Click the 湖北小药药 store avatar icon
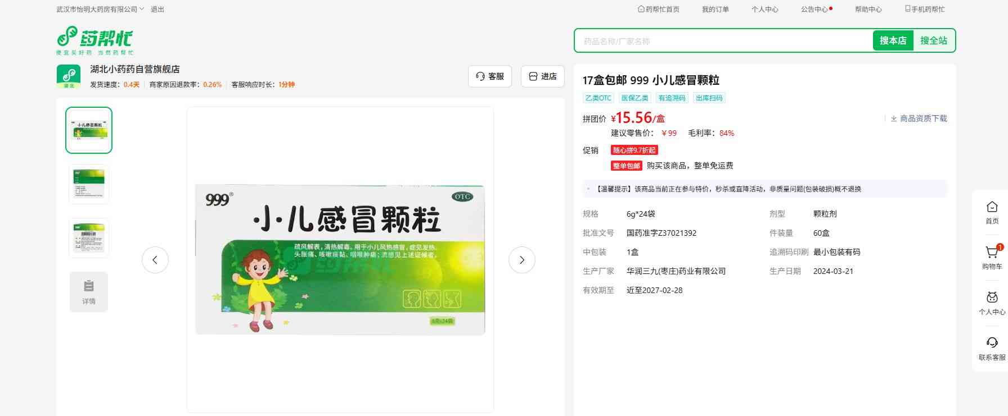This screenshot has height=416, width=1008. tap(68, 76)
